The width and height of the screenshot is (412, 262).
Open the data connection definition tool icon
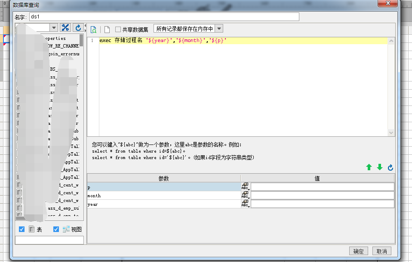click(65, 27)
